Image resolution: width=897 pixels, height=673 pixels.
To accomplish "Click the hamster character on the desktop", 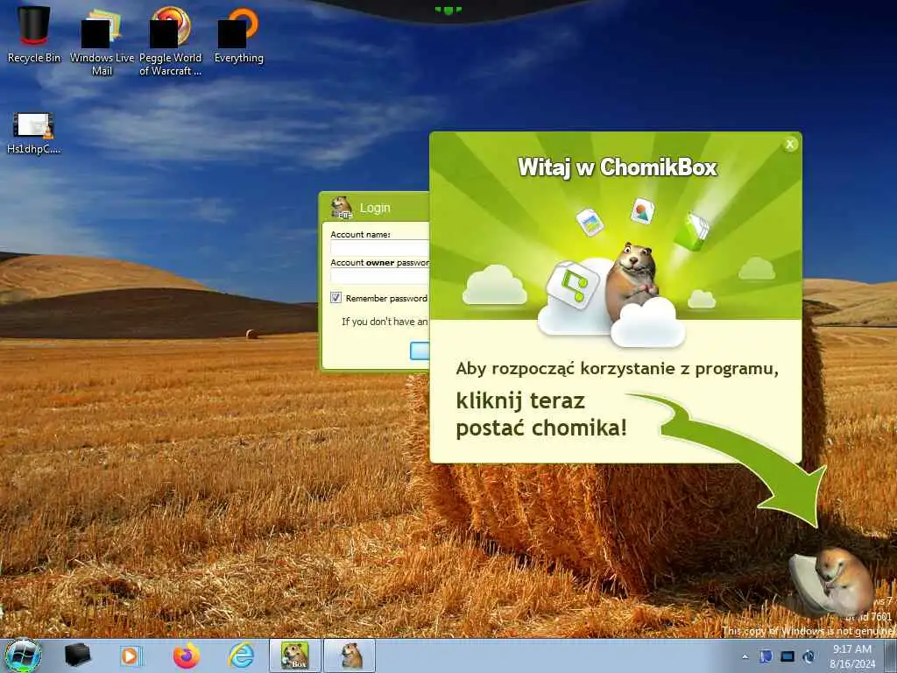I will [x=832, y=581].
